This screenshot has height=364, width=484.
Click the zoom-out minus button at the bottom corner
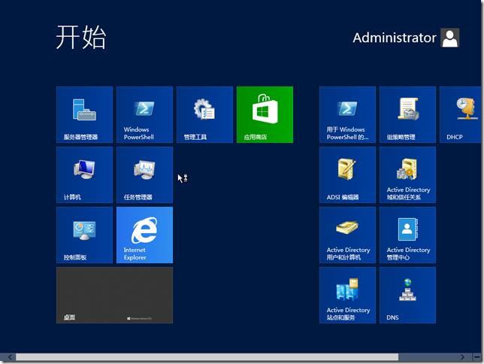tap(477, 357)
